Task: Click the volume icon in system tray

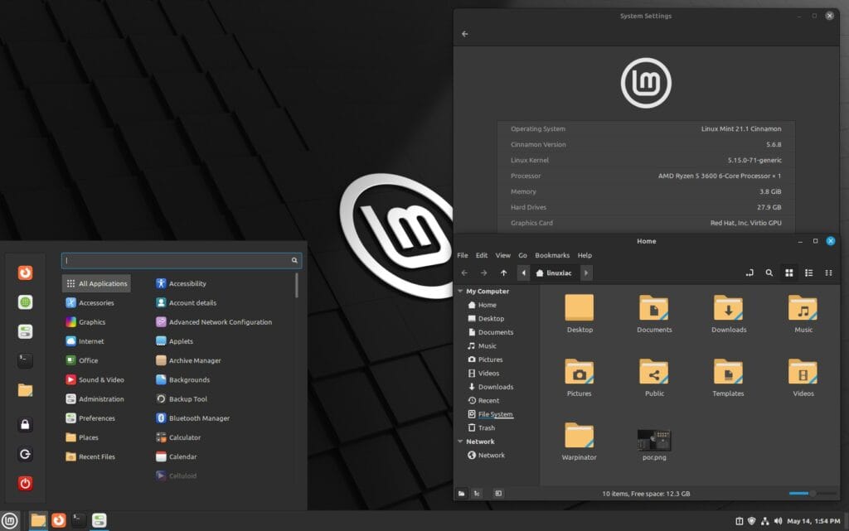Action: 778,521
